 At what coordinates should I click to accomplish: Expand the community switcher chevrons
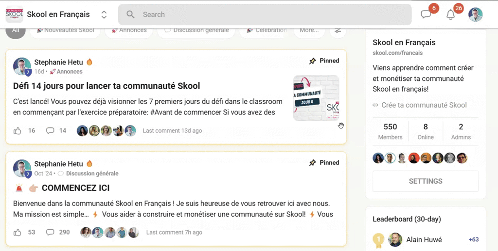tap(104, 15)
